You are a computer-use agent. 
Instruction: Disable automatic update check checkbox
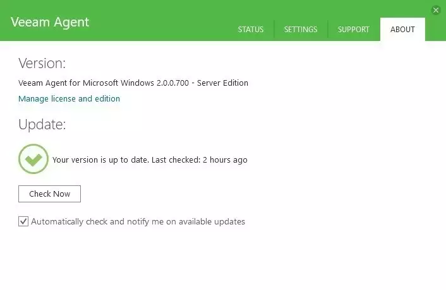(23, 221)
